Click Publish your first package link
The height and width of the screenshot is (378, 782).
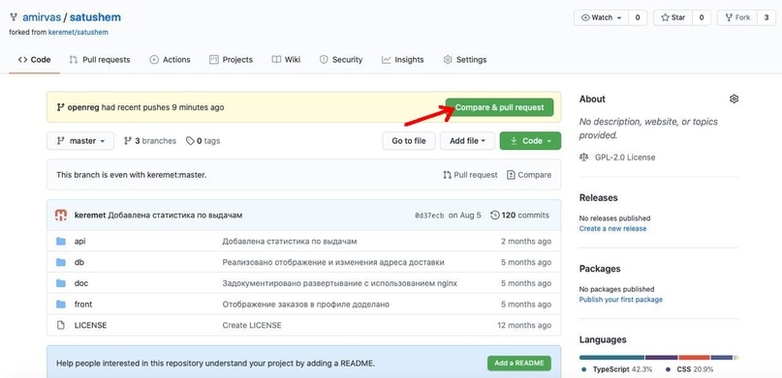pos(621,300)
